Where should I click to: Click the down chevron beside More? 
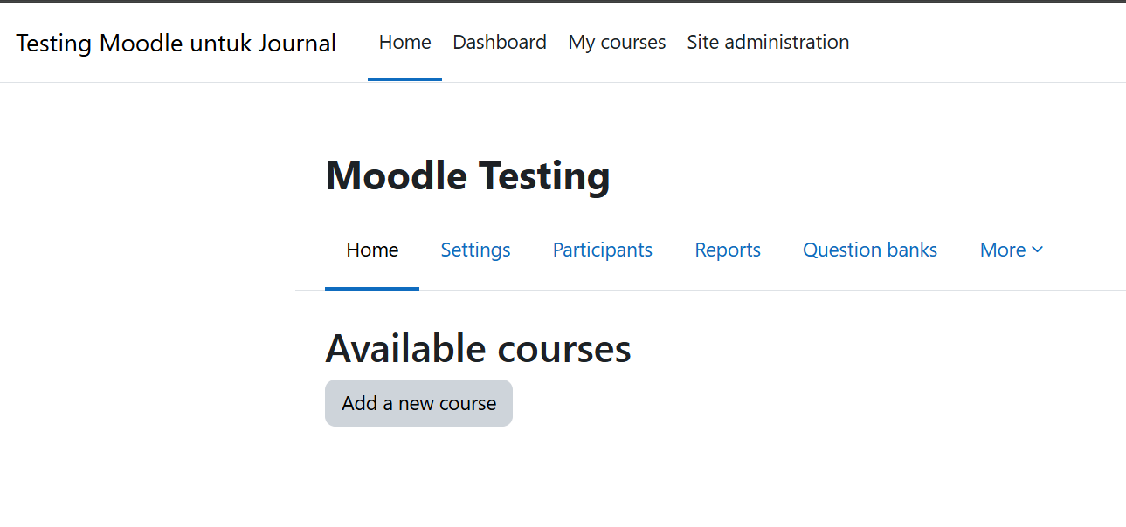pyautogui.click(x=1038, y=250)
